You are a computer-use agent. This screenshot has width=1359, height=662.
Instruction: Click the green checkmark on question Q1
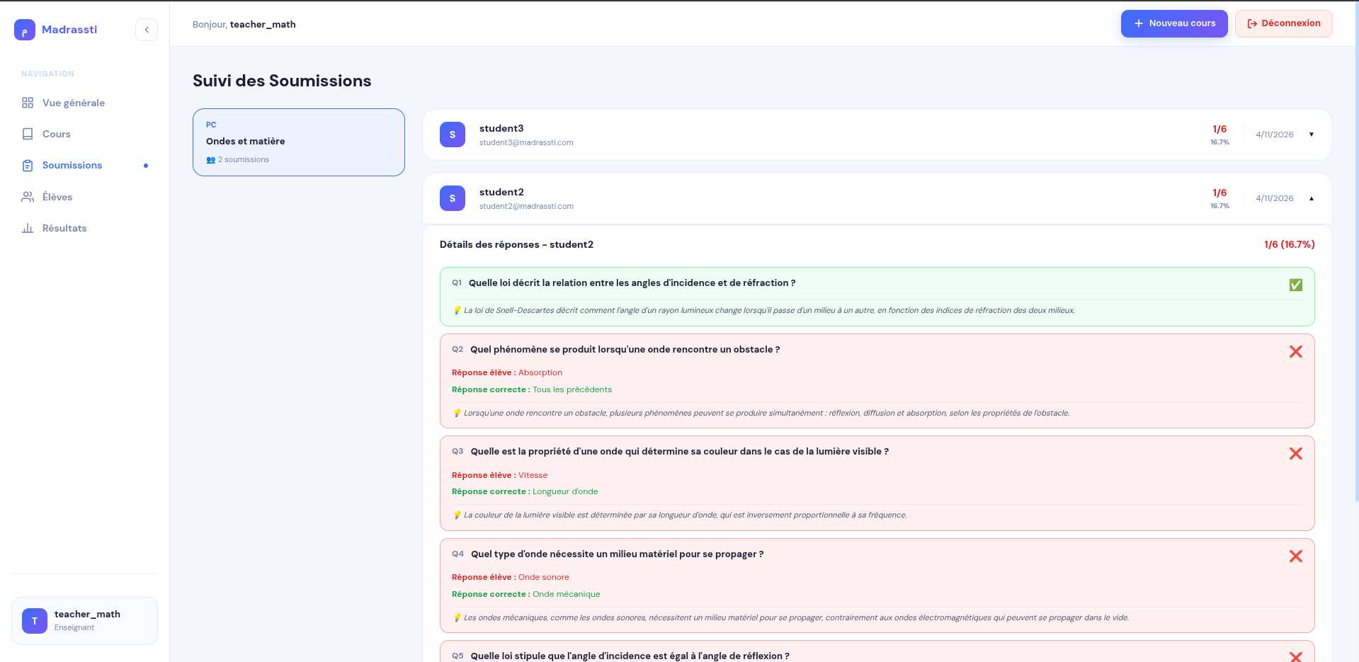[x=1296, y=285]
